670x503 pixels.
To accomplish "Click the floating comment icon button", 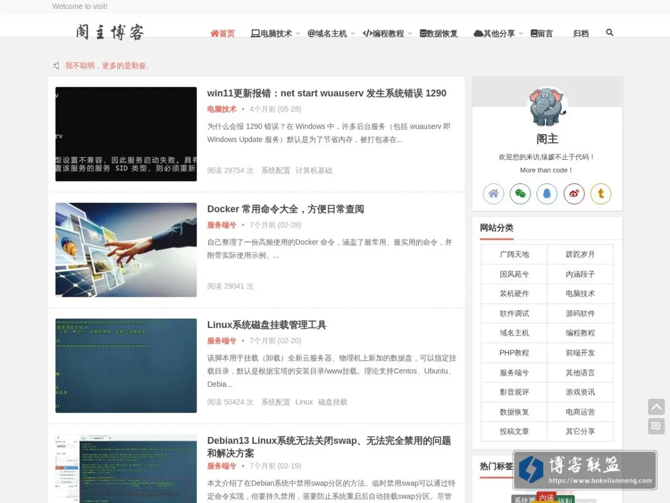I will point(656,426).
